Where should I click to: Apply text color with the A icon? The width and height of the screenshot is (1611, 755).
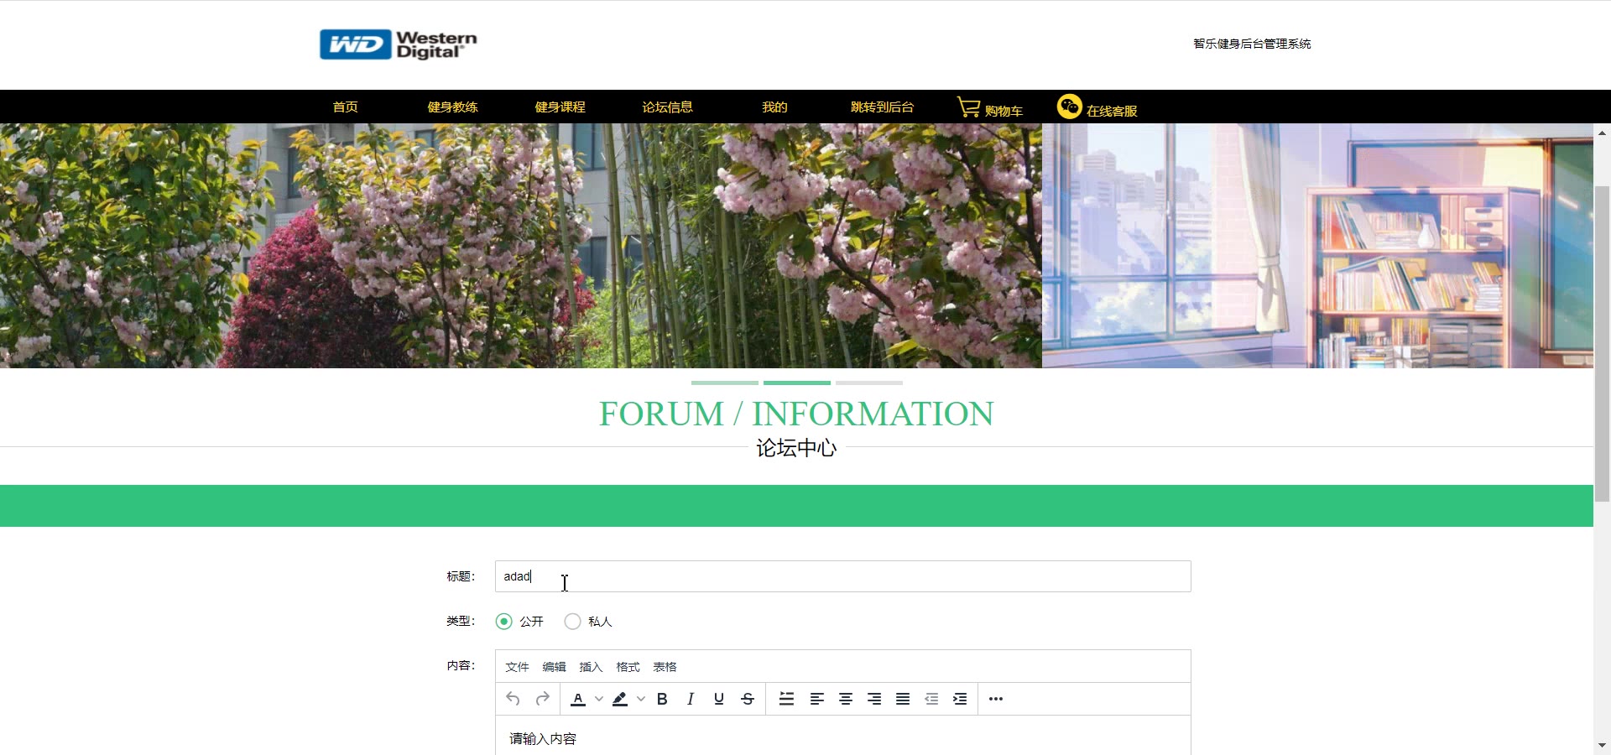tap(578, 699)
